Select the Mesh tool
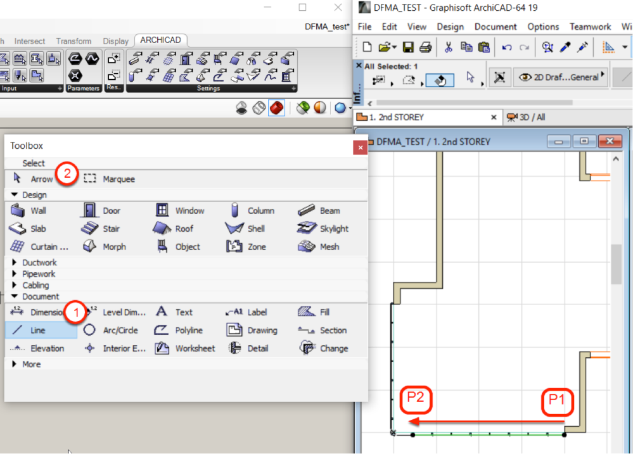The height and width of the screenshot is (454, 633). point(319,246)
